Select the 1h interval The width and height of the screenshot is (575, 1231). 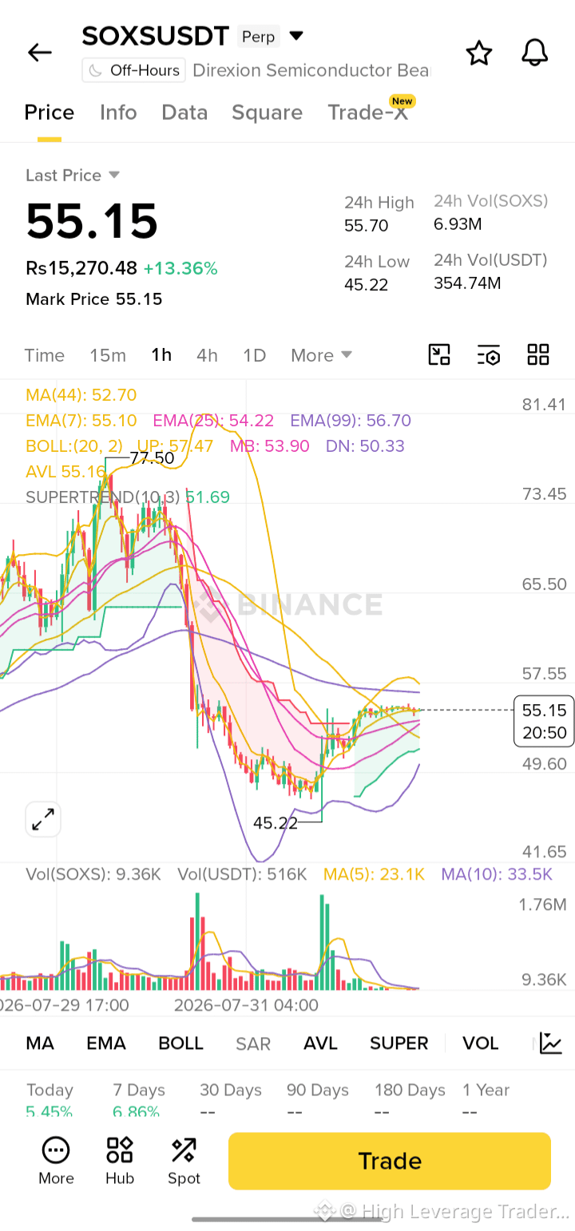click(x=161, y=355)
